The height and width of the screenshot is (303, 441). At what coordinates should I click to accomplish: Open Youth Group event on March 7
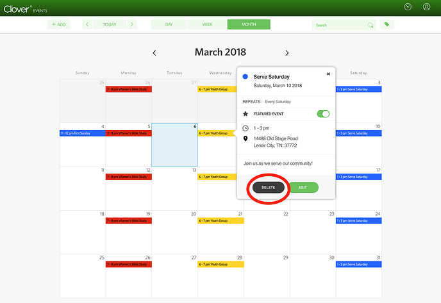coord(217,133)
